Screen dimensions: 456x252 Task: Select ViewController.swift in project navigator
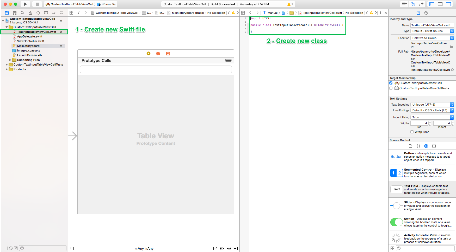point(30,41)
